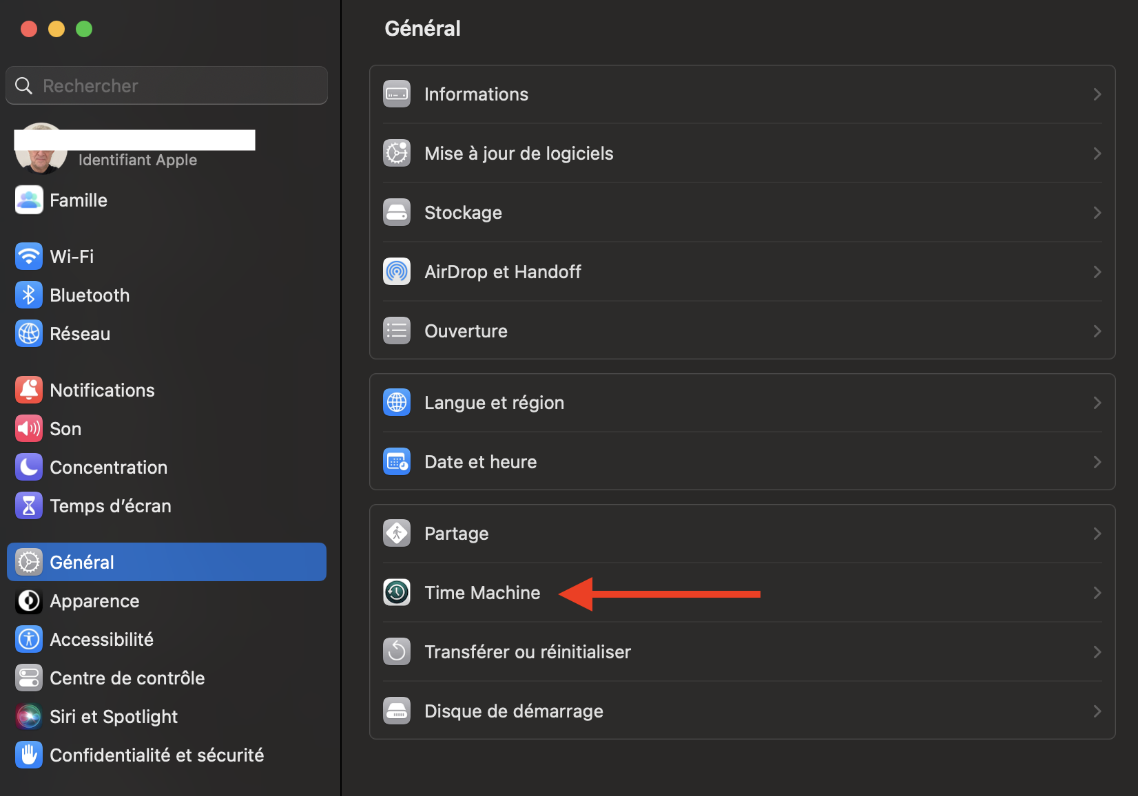The height and width of the screenshot is (796, 1138).
Task: Switch to the Apparence section
Action: pos(94,601)
